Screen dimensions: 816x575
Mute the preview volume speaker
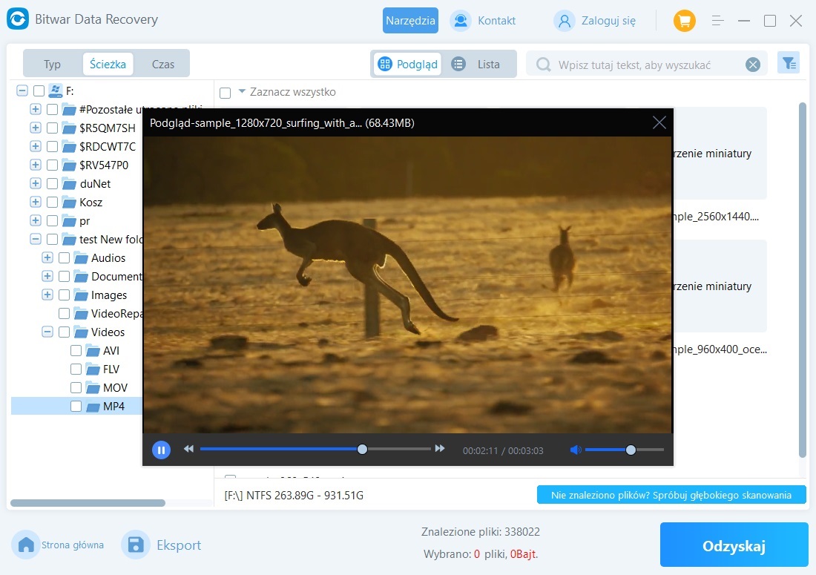click(575, 450)
